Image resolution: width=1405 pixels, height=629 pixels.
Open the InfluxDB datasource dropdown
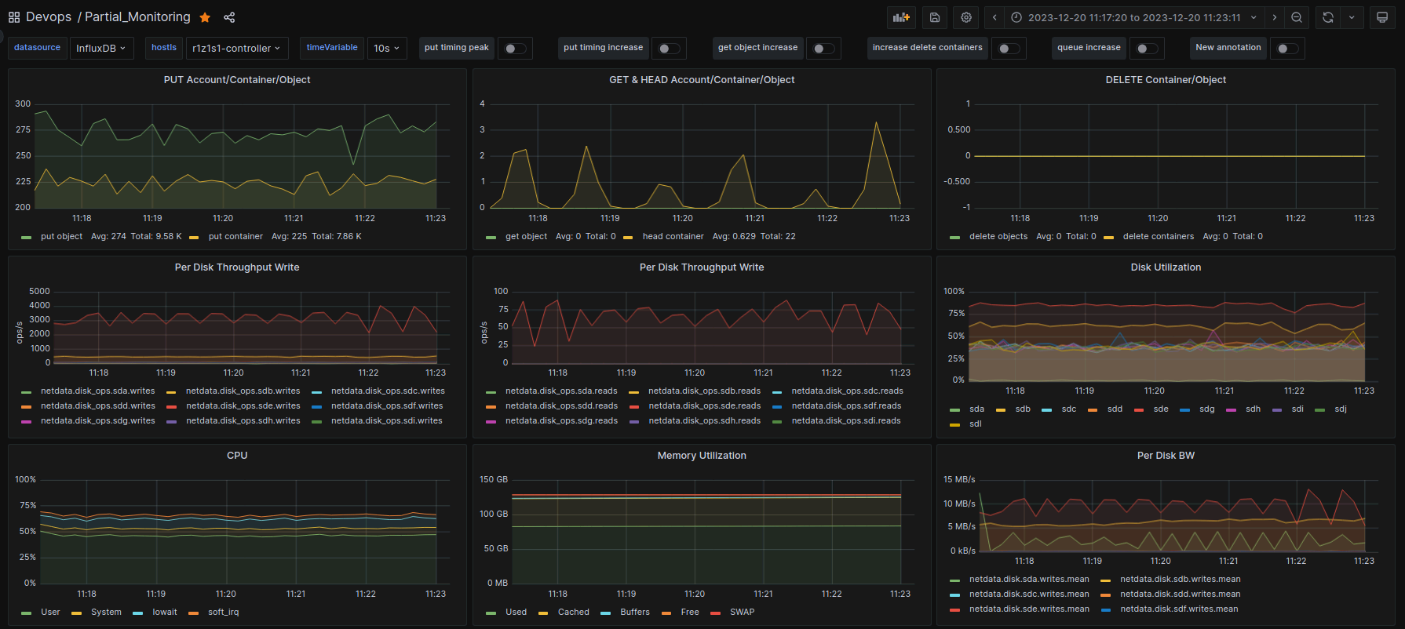coord(100,49)
